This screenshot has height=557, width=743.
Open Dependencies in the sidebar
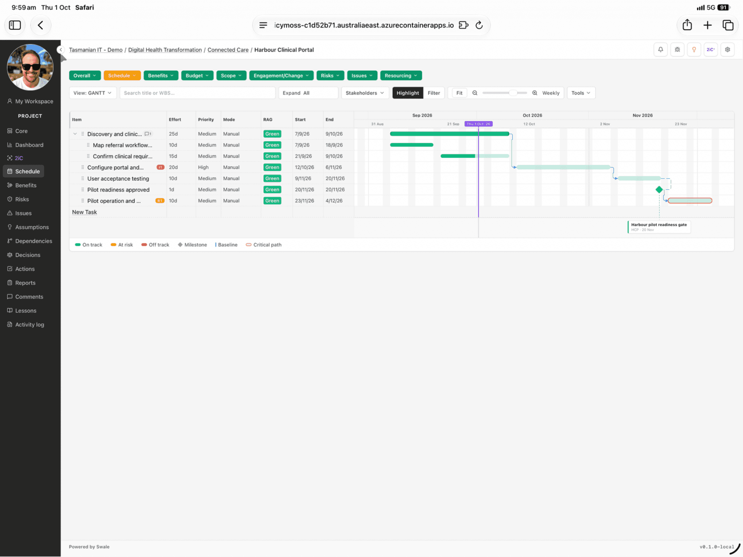tap(33, 241)
